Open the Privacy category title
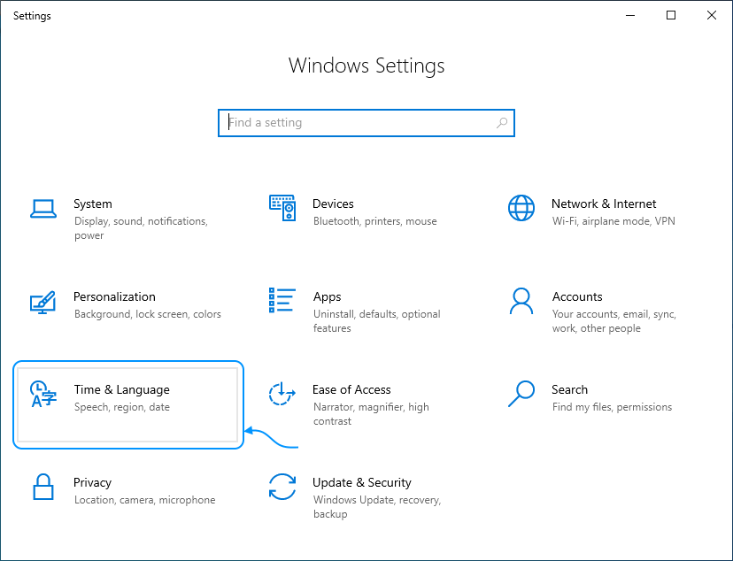The image size is (733, 561). click(x=92, y=482)
